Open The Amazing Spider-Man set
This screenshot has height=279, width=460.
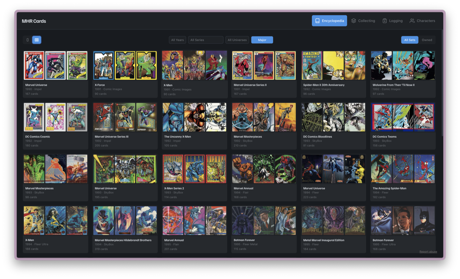pos(403,177)
